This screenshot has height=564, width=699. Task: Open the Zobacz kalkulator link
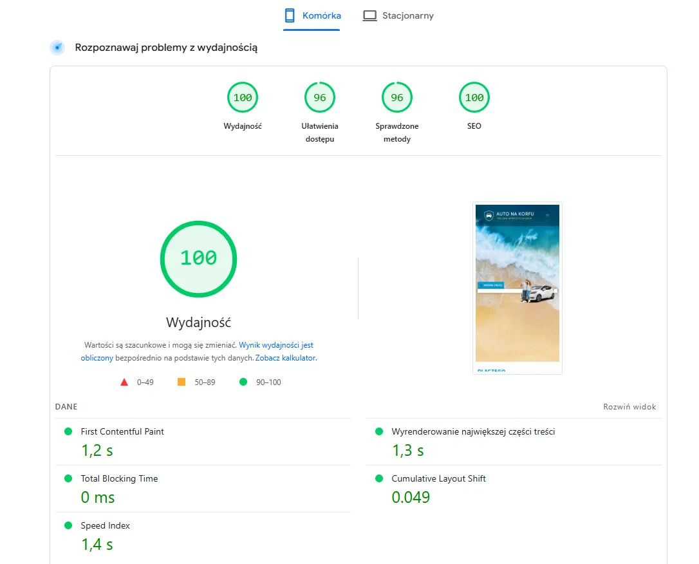(x=285, y=358)
